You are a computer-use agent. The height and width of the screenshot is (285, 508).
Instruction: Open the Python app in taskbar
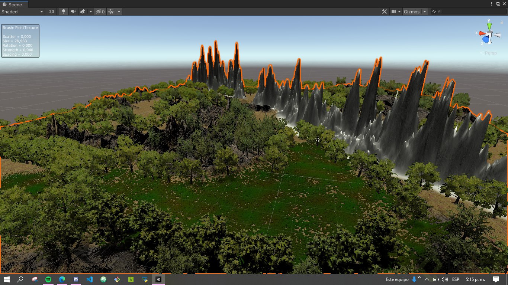(x=145, y=279)
